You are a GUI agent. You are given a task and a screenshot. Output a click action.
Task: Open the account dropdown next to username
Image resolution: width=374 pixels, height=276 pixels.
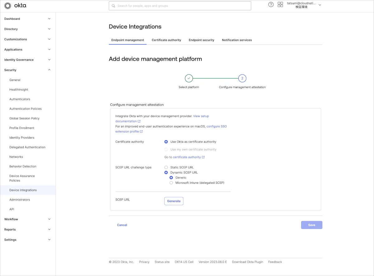(x=320, y=5)
